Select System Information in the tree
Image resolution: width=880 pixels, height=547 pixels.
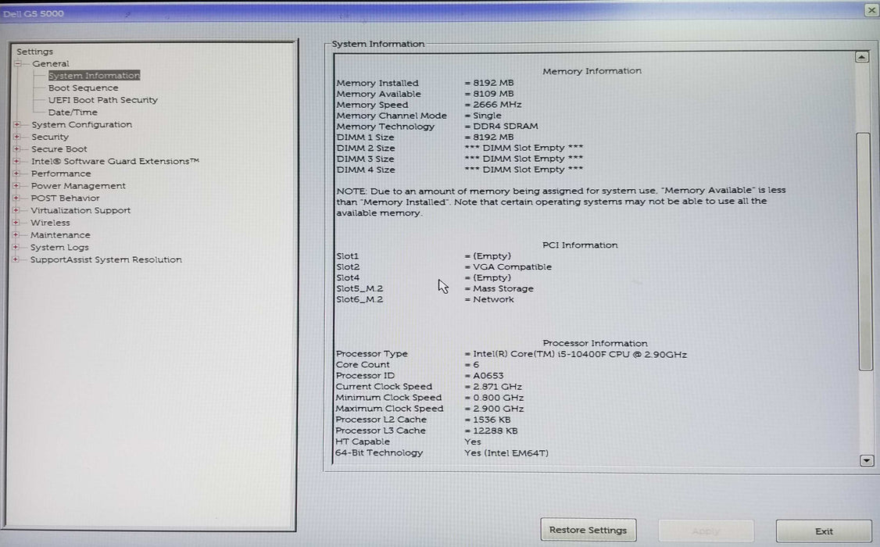pyautogui.click(x=94, y=75)
